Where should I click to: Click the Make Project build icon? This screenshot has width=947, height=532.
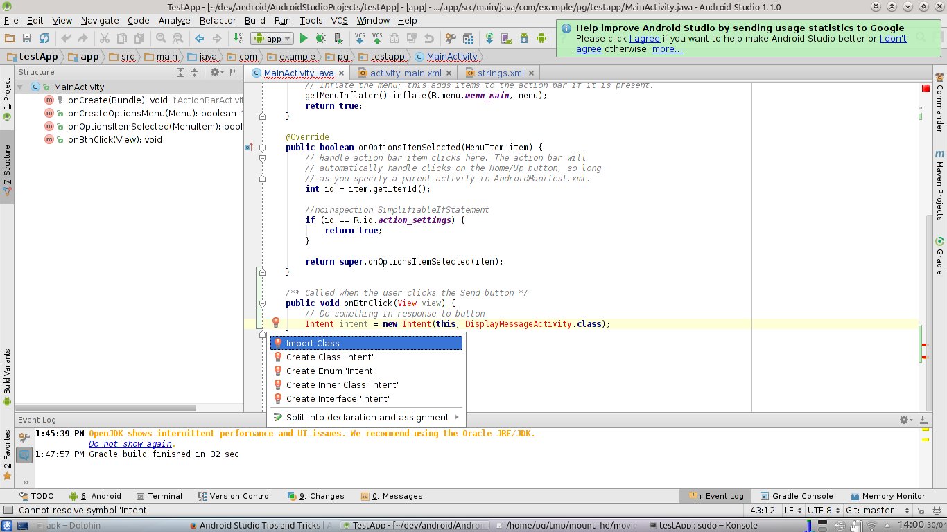pos(238,38)
